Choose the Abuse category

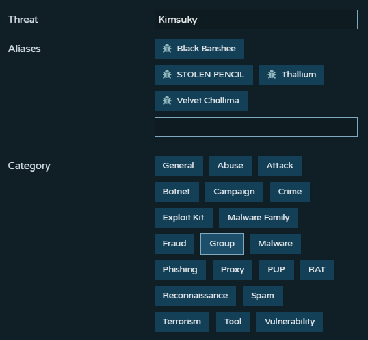[230, 166]
